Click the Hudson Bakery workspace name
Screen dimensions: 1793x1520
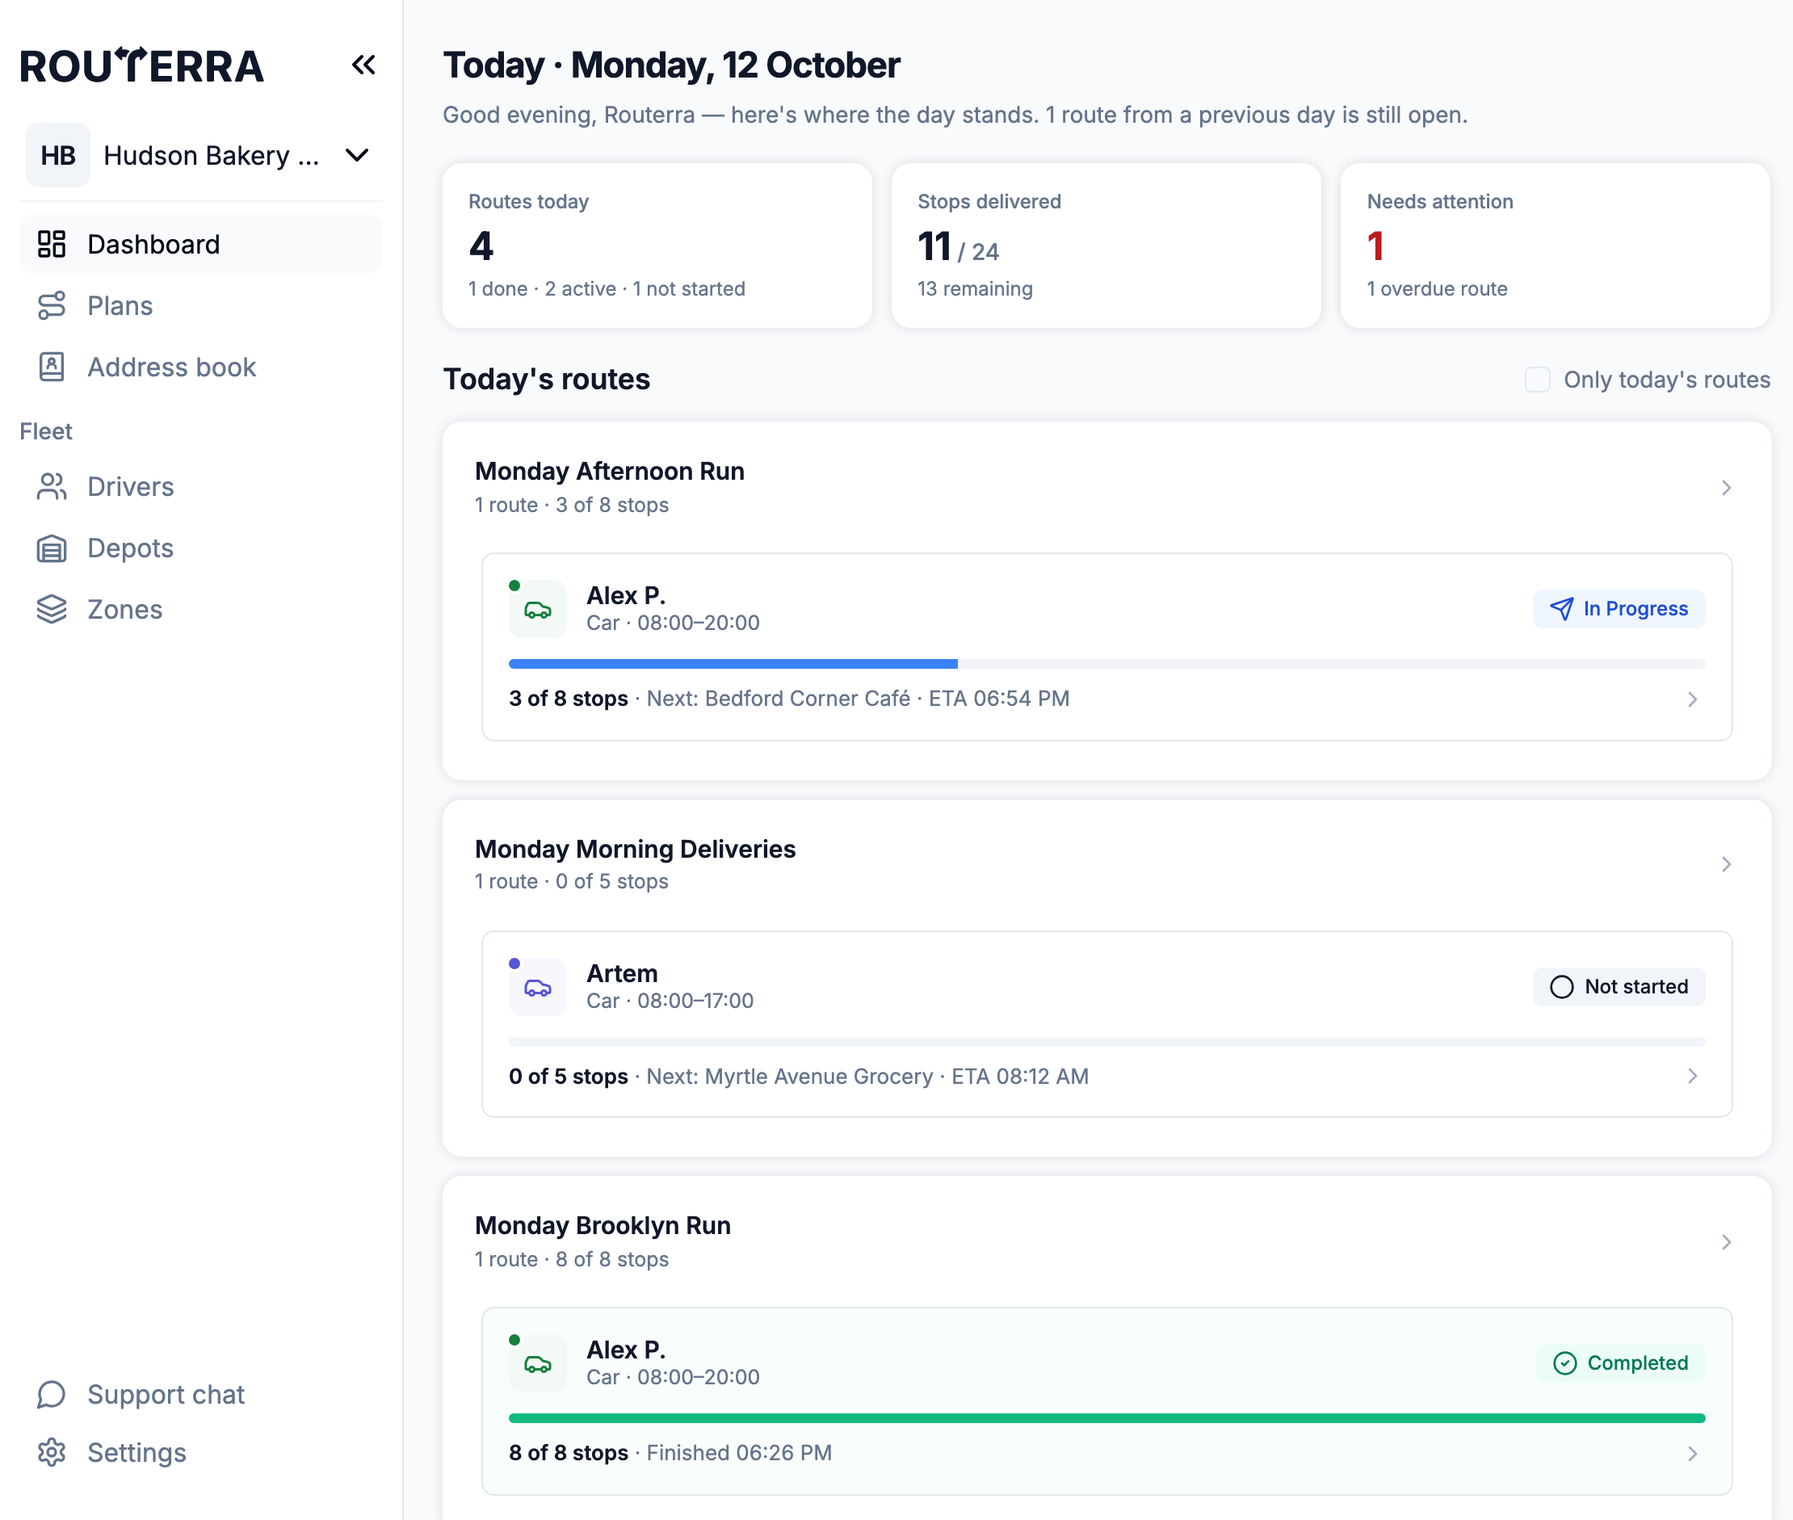pyautogui.click(x=212, y=156)
